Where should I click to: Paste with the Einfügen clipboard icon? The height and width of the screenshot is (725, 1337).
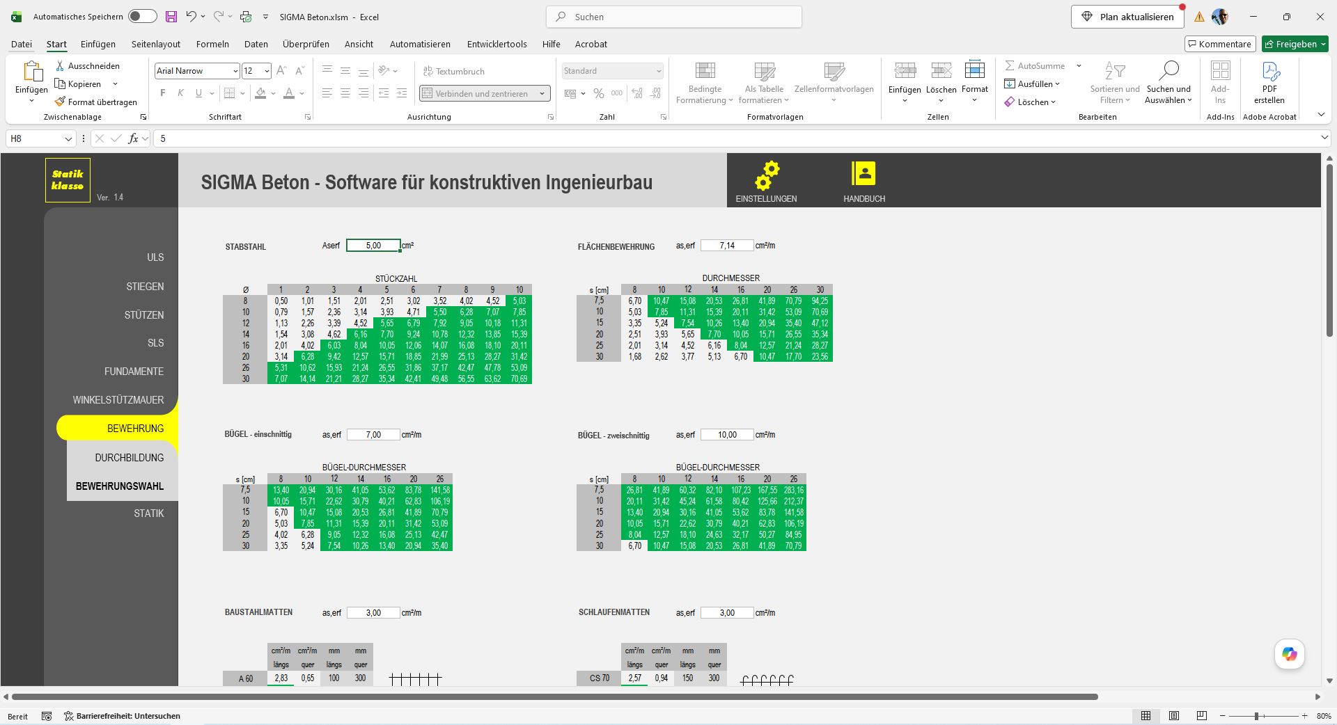coord(32,71)
